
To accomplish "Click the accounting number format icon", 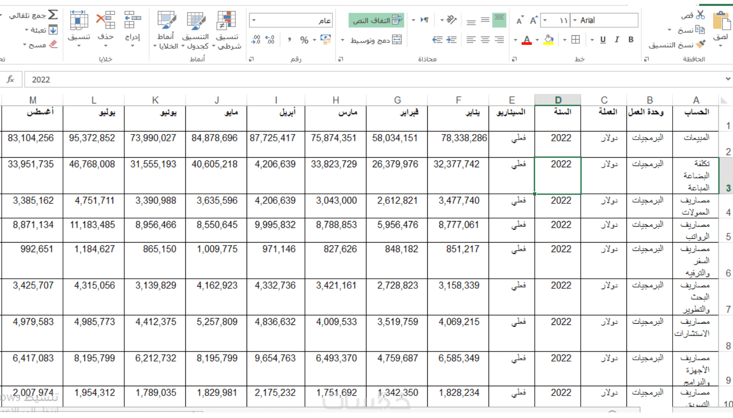I will tap(326, 40).
